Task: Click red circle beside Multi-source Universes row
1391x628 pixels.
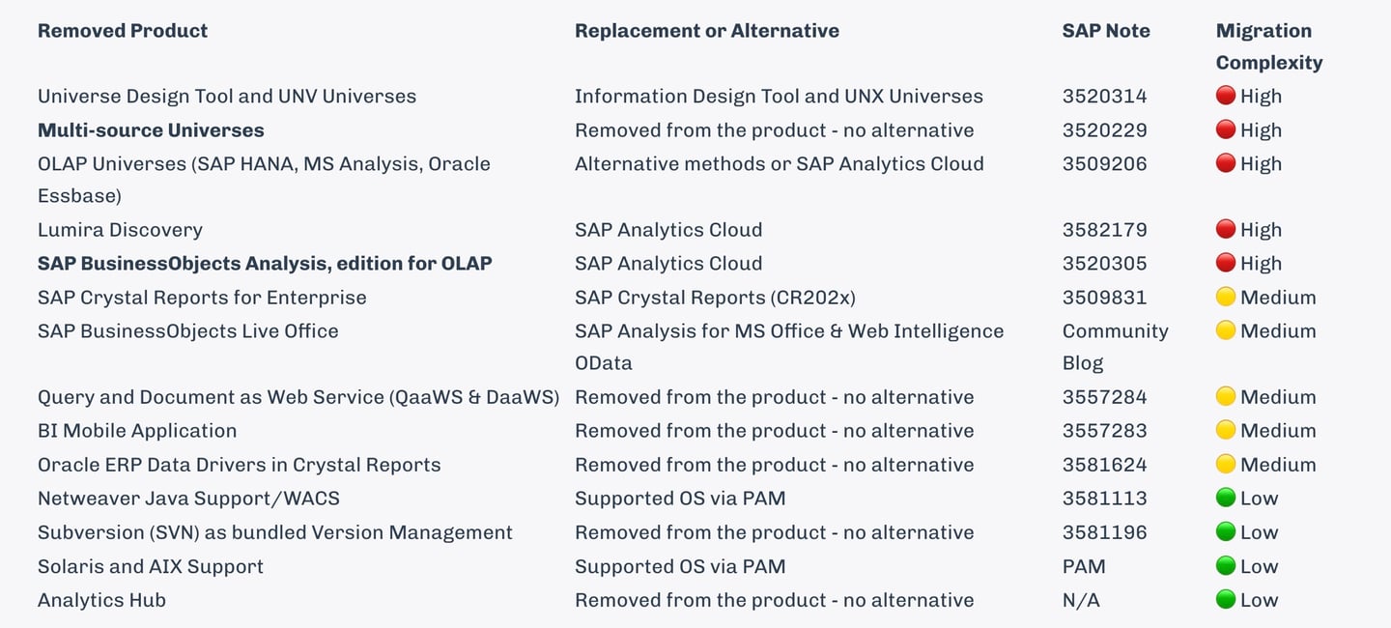Action: (1226, 129)
